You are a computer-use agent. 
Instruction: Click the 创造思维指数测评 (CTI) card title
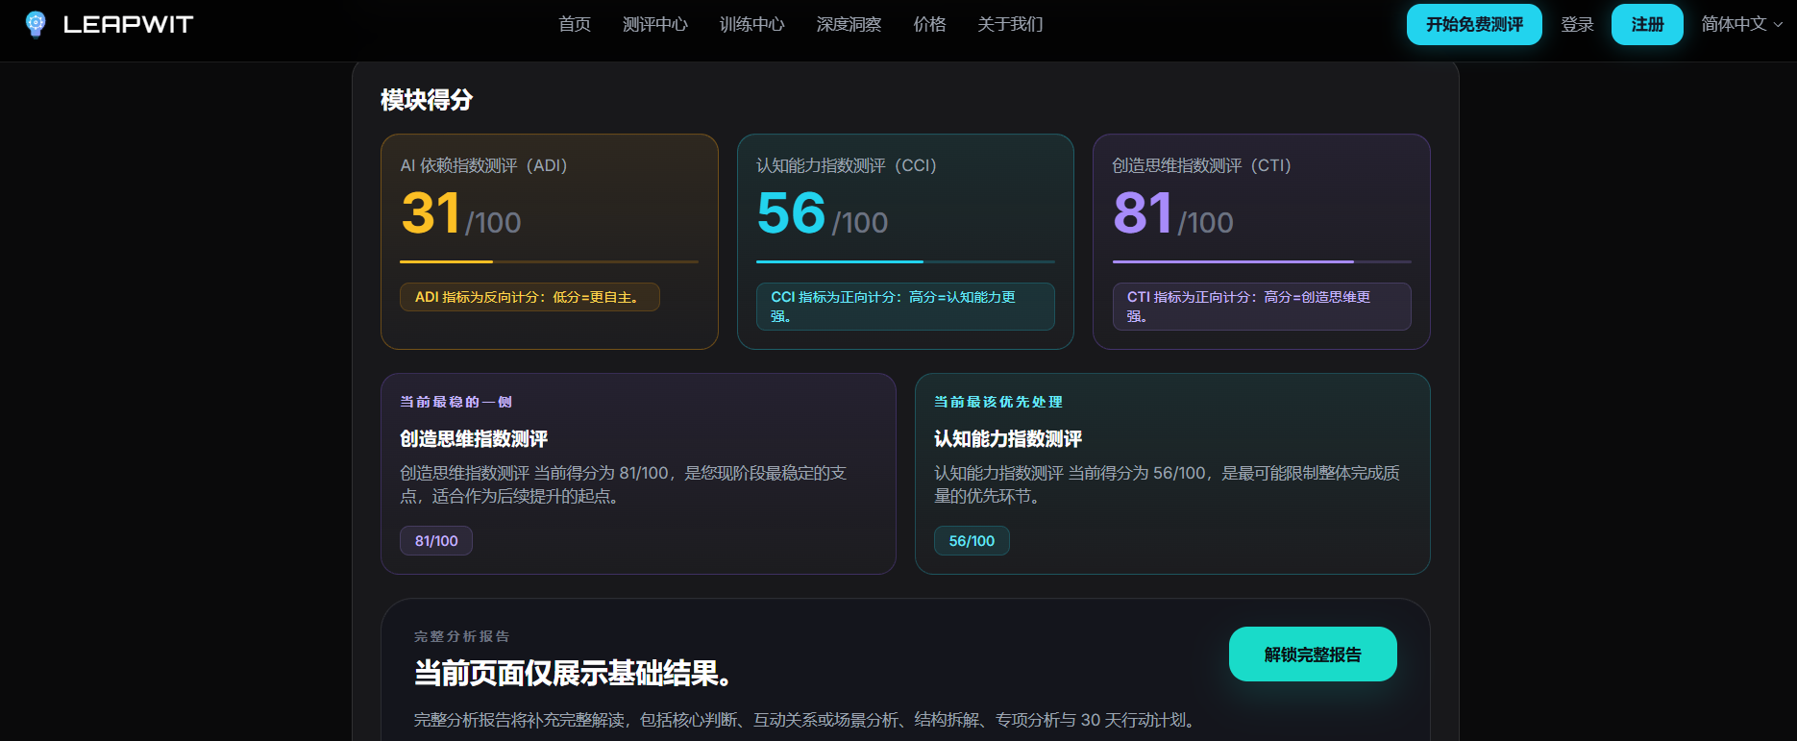(x=1201, y=165)
